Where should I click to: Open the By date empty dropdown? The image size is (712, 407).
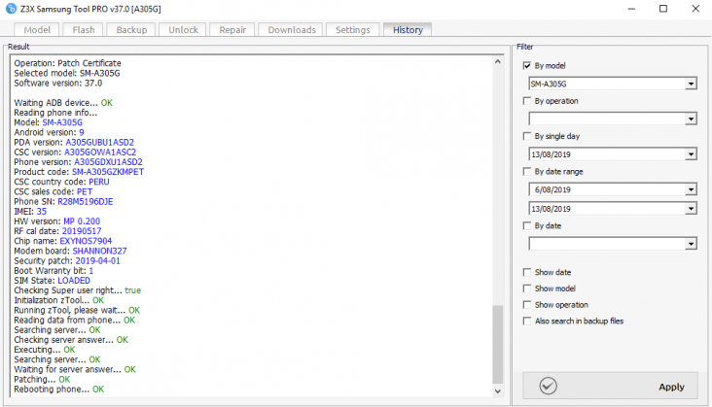(x=691, y=244)
